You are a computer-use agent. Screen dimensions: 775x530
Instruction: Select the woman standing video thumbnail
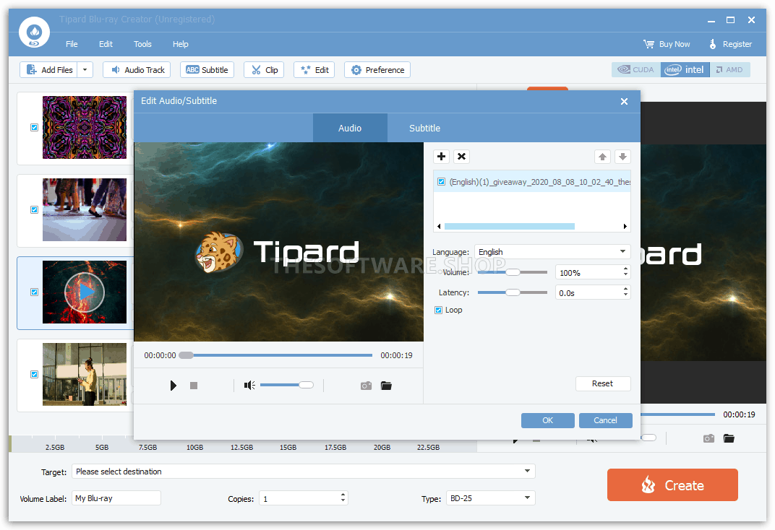pos(85,374)
